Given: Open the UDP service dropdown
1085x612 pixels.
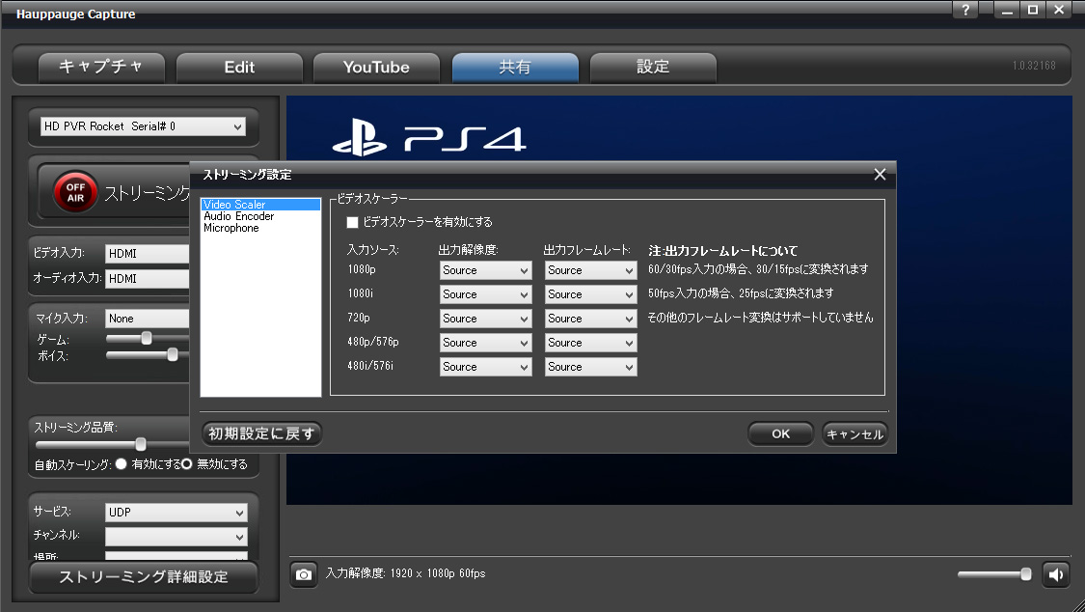Looking at the screenshot, I should click(x=176, y=513).
